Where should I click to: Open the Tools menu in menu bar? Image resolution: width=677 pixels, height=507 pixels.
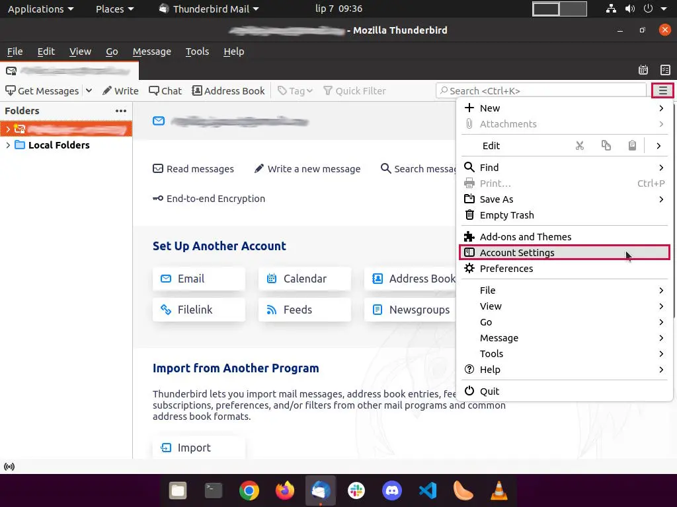197,51
